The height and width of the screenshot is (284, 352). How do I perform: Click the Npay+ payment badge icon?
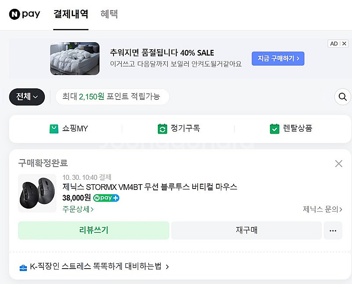pos(106,198)
